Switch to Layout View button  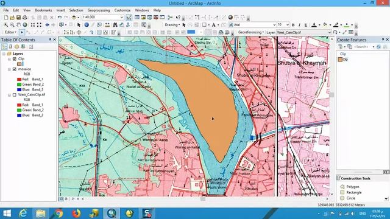point(66,199)
